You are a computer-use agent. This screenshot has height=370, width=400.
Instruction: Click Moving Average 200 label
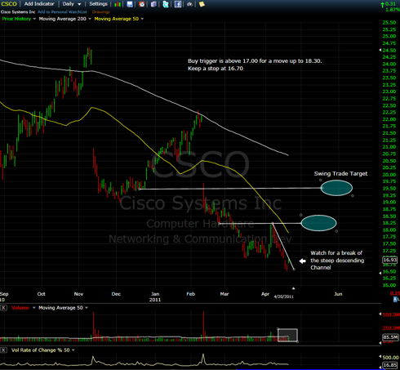pos(62,19)
